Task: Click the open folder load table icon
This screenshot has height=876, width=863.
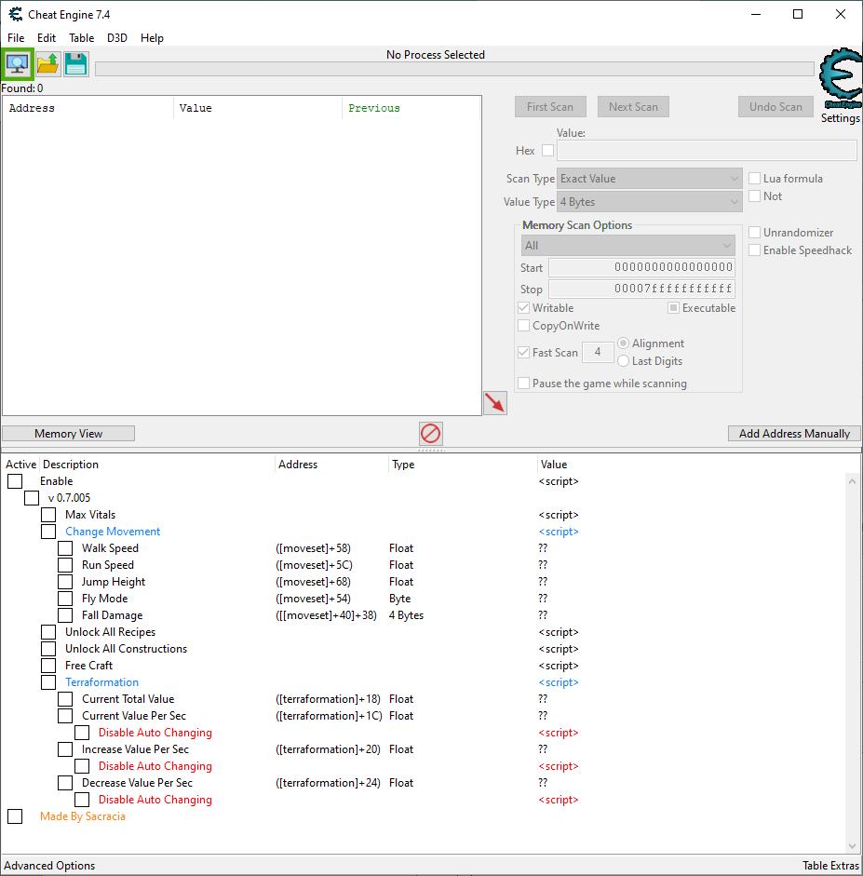Action: (47, 64)
